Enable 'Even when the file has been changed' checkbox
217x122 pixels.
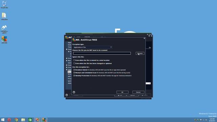(x=74, y=63)
